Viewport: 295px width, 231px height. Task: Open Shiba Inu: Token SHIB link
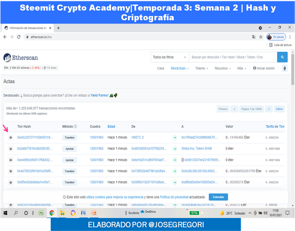[196, 148]
